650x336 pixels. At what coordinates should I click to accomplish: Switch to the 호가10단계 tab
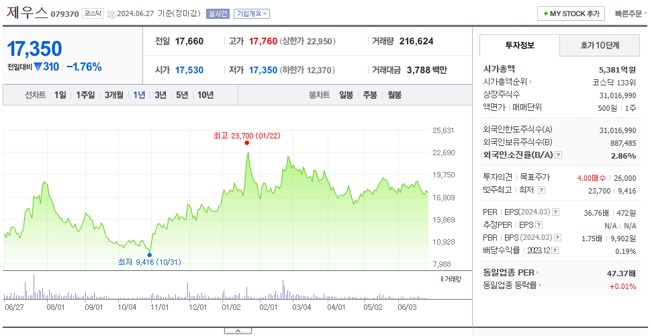point(600,46)
